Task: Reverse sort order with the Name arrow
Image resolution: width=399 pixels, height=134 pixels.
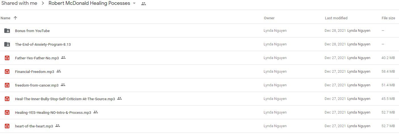Action: click(x=15, y=18)
